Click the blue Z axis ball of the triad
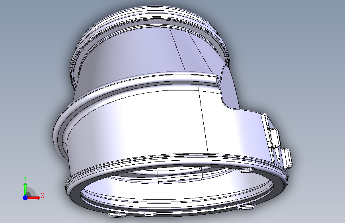Image resolution: width=345 pixels, height=223 pixels. click(25, 198)
